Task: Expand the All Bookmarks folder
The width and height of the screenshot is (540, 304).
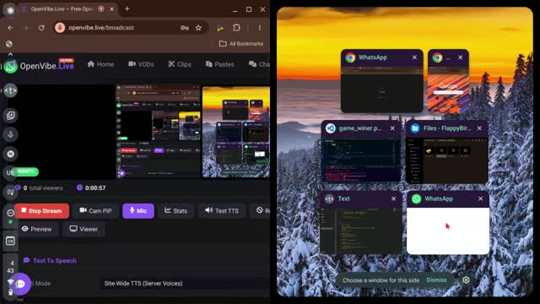Action: [241, 44]
